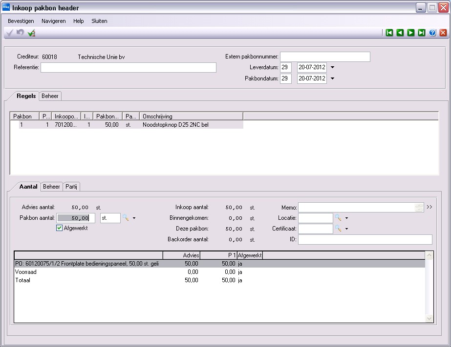Select the PO: 60120075/1/2 Frontplate row
Image resolution: width=451 pixels, height=347 pixels.
click(220, 264)
